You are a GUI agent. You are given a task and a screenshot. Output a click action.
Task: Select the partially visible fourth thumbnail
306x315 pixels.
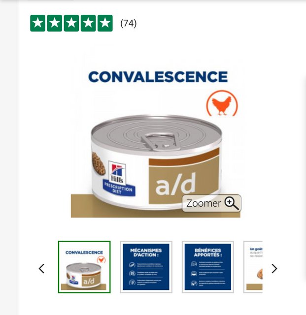pos(253,267)
